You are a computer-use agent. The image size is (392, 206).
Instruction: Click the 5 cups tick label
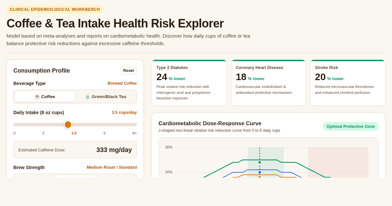click(105, 133)
